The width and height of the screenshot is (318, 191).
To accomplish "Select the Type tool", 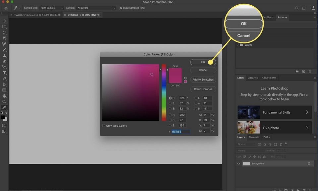I will (x=4, y=73).
